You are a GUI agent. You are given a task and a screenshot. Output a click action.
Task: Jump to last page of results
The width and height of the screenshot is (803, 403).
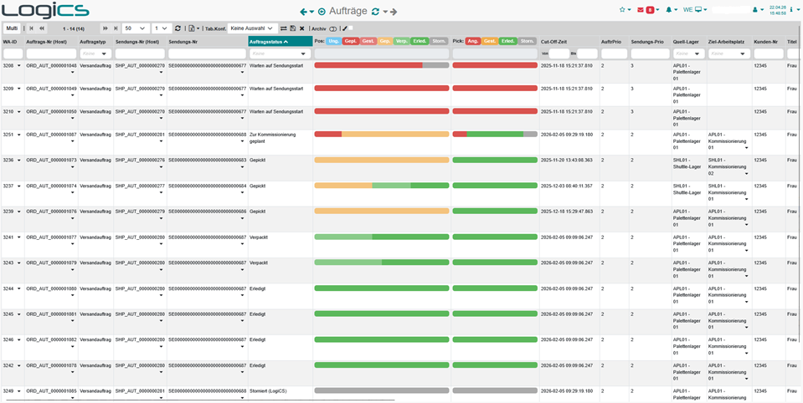116,28
